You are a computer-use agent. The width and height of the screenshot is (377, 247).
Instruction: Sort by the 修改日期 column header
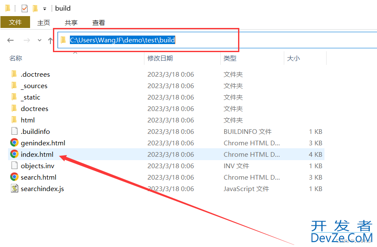(160, 58)
